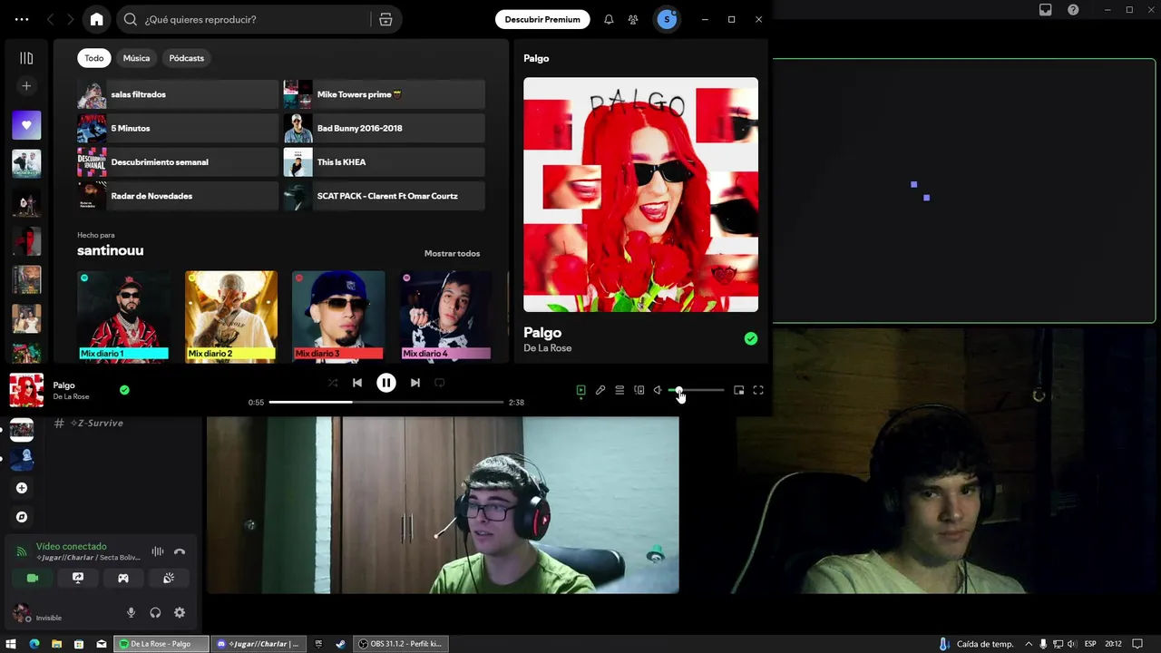Open 'salas filtrados' playlist tile

[178, 94]
